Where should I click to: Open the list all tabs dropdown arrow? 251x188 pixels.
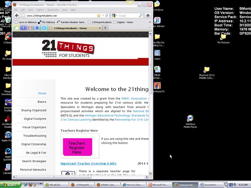(x=150, y=28)
